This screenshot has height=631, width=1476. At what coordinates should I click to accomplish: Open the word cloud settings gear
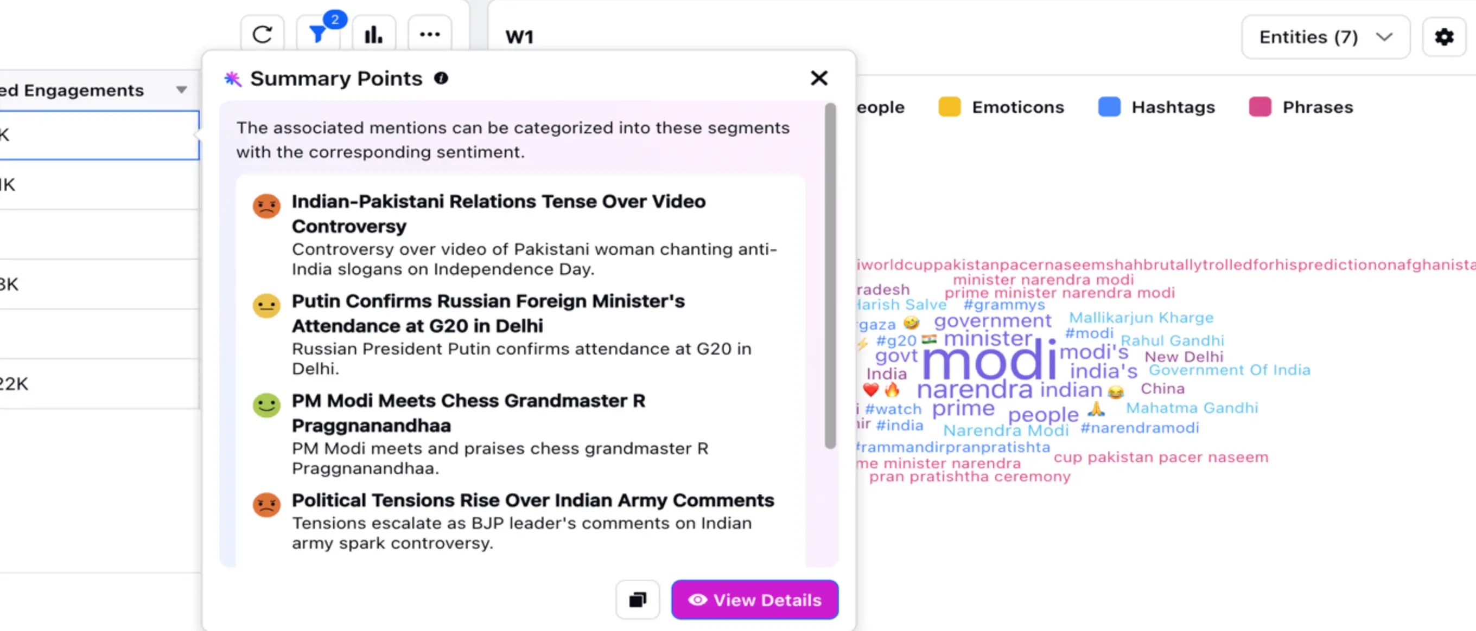coord(1444,37)
